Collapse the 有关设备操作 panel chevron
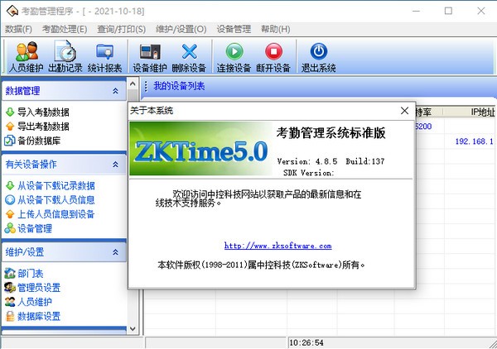This screenshot has height=349, width=497. [x=115, y=165]
